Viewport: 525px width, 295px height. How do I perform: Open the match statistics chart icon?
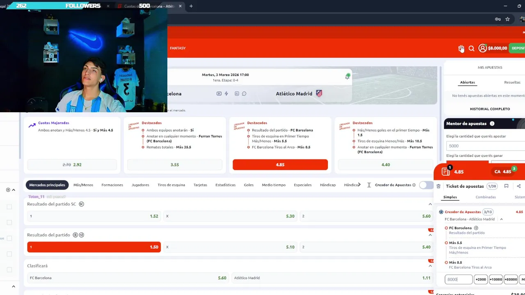pos(237,94)
